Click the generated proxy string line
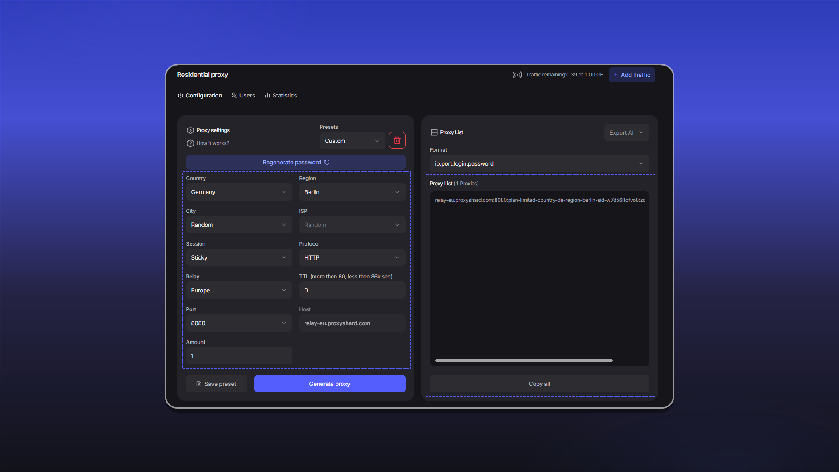Viewport: 839px width, 472px height. pyautogui.click(x=540, y=200)
